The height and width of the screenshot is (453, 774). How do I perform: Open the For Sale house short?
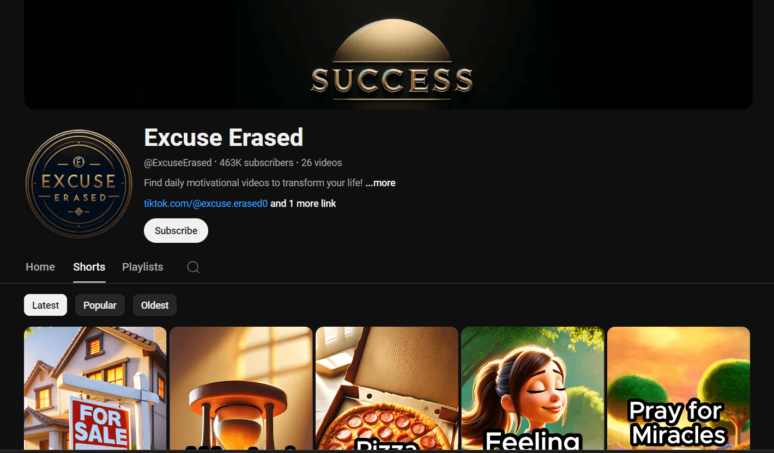pos(95,388)
